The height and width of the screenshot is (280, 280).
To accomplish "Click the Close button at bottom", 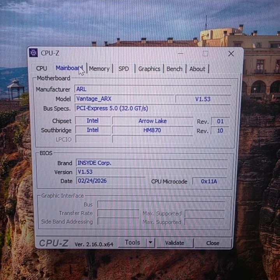I will (x=213, y=243).
